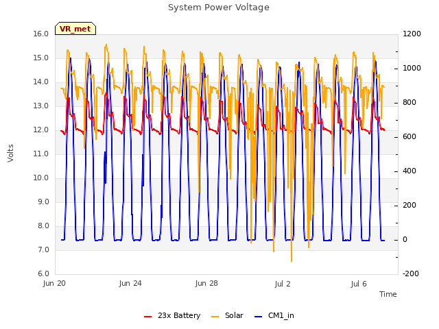This screenshot has width=439, height=329.
Task: Click the System Power Voltage chart title
Action: coord(219,8)
